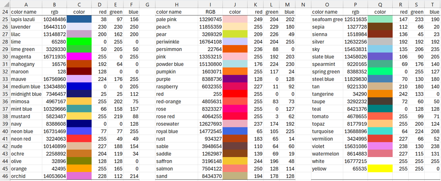Select the 'mustard' cell
The image size is (441, 181).
tap(26, 116)
